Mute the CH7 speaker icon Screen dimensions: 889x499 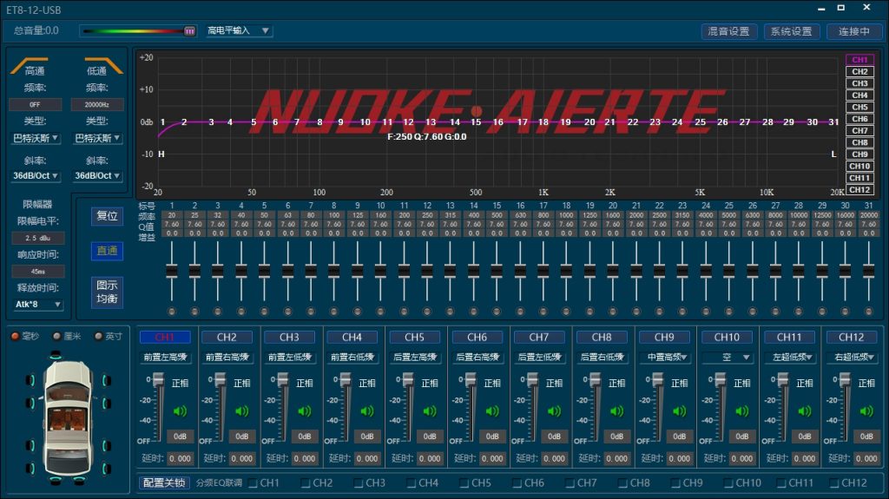(554, 411)
